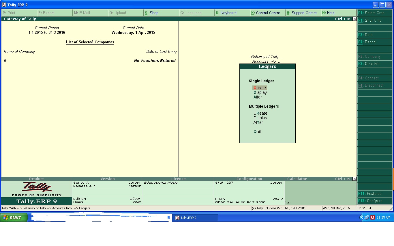Click Series A in Version panel
Viewport: 394px width, 246px height.
[x=81, y=182]
